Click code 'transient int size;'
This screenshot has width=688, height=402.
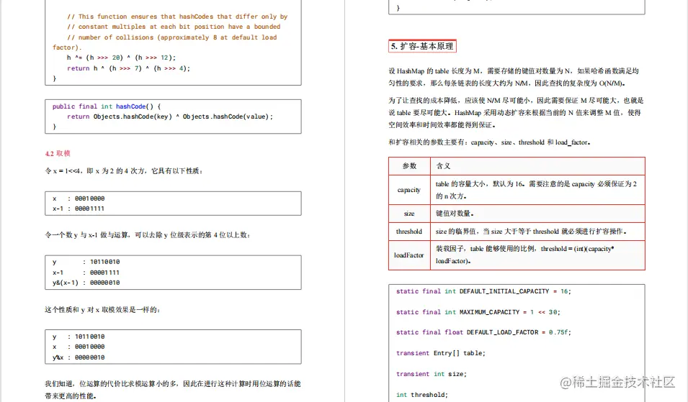tap(432, 374)
